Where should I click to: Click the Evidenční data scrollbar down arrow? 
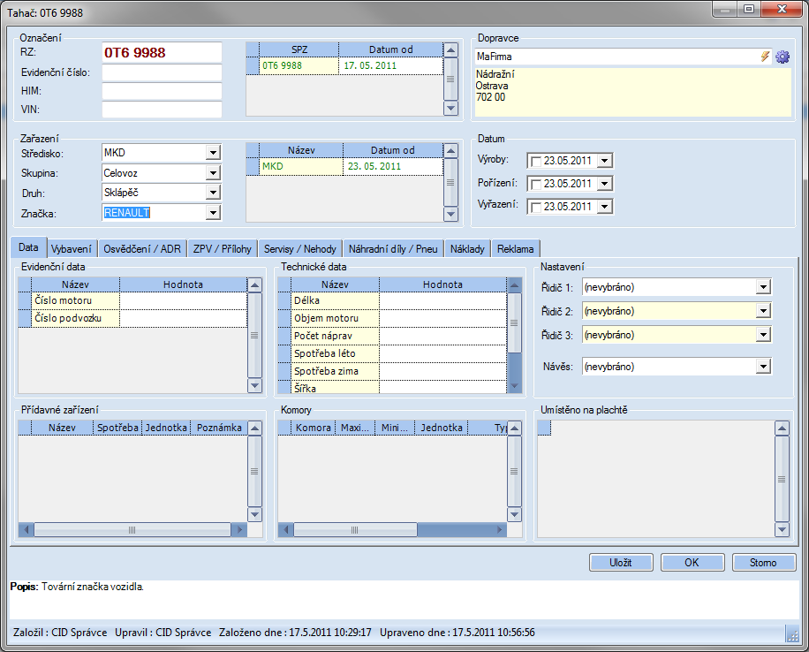click(254, 385)
